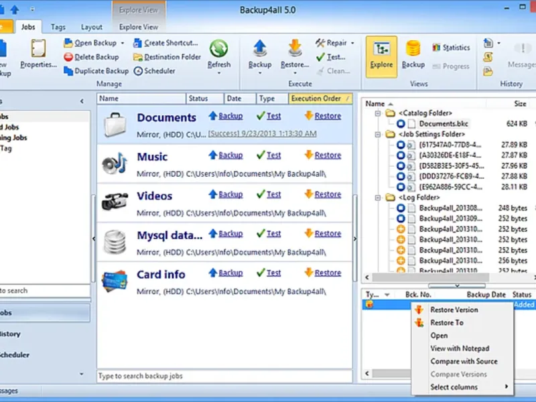Choose Duplicate Backup in ribbon
This screenshot has height=402, width=536.
[96, 71]
